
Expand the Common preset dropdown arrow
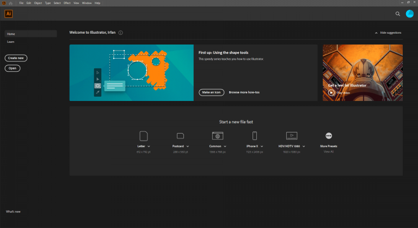pos(225,147)
